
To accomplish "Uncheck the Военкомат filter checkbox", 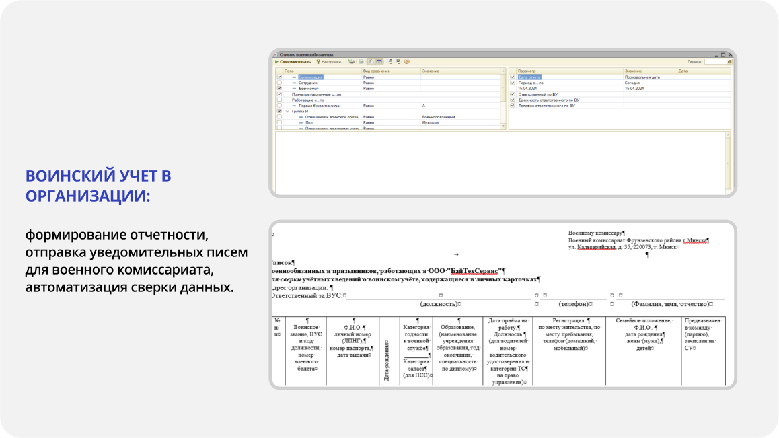I will click(x=279, y=89).
